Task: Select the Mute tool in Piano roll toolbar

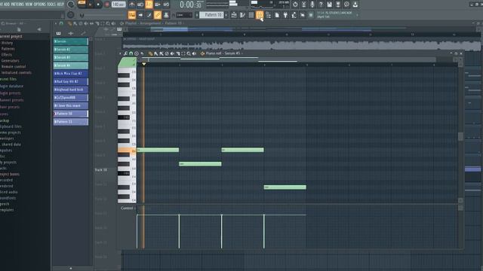Action: (x=172, y=53)
